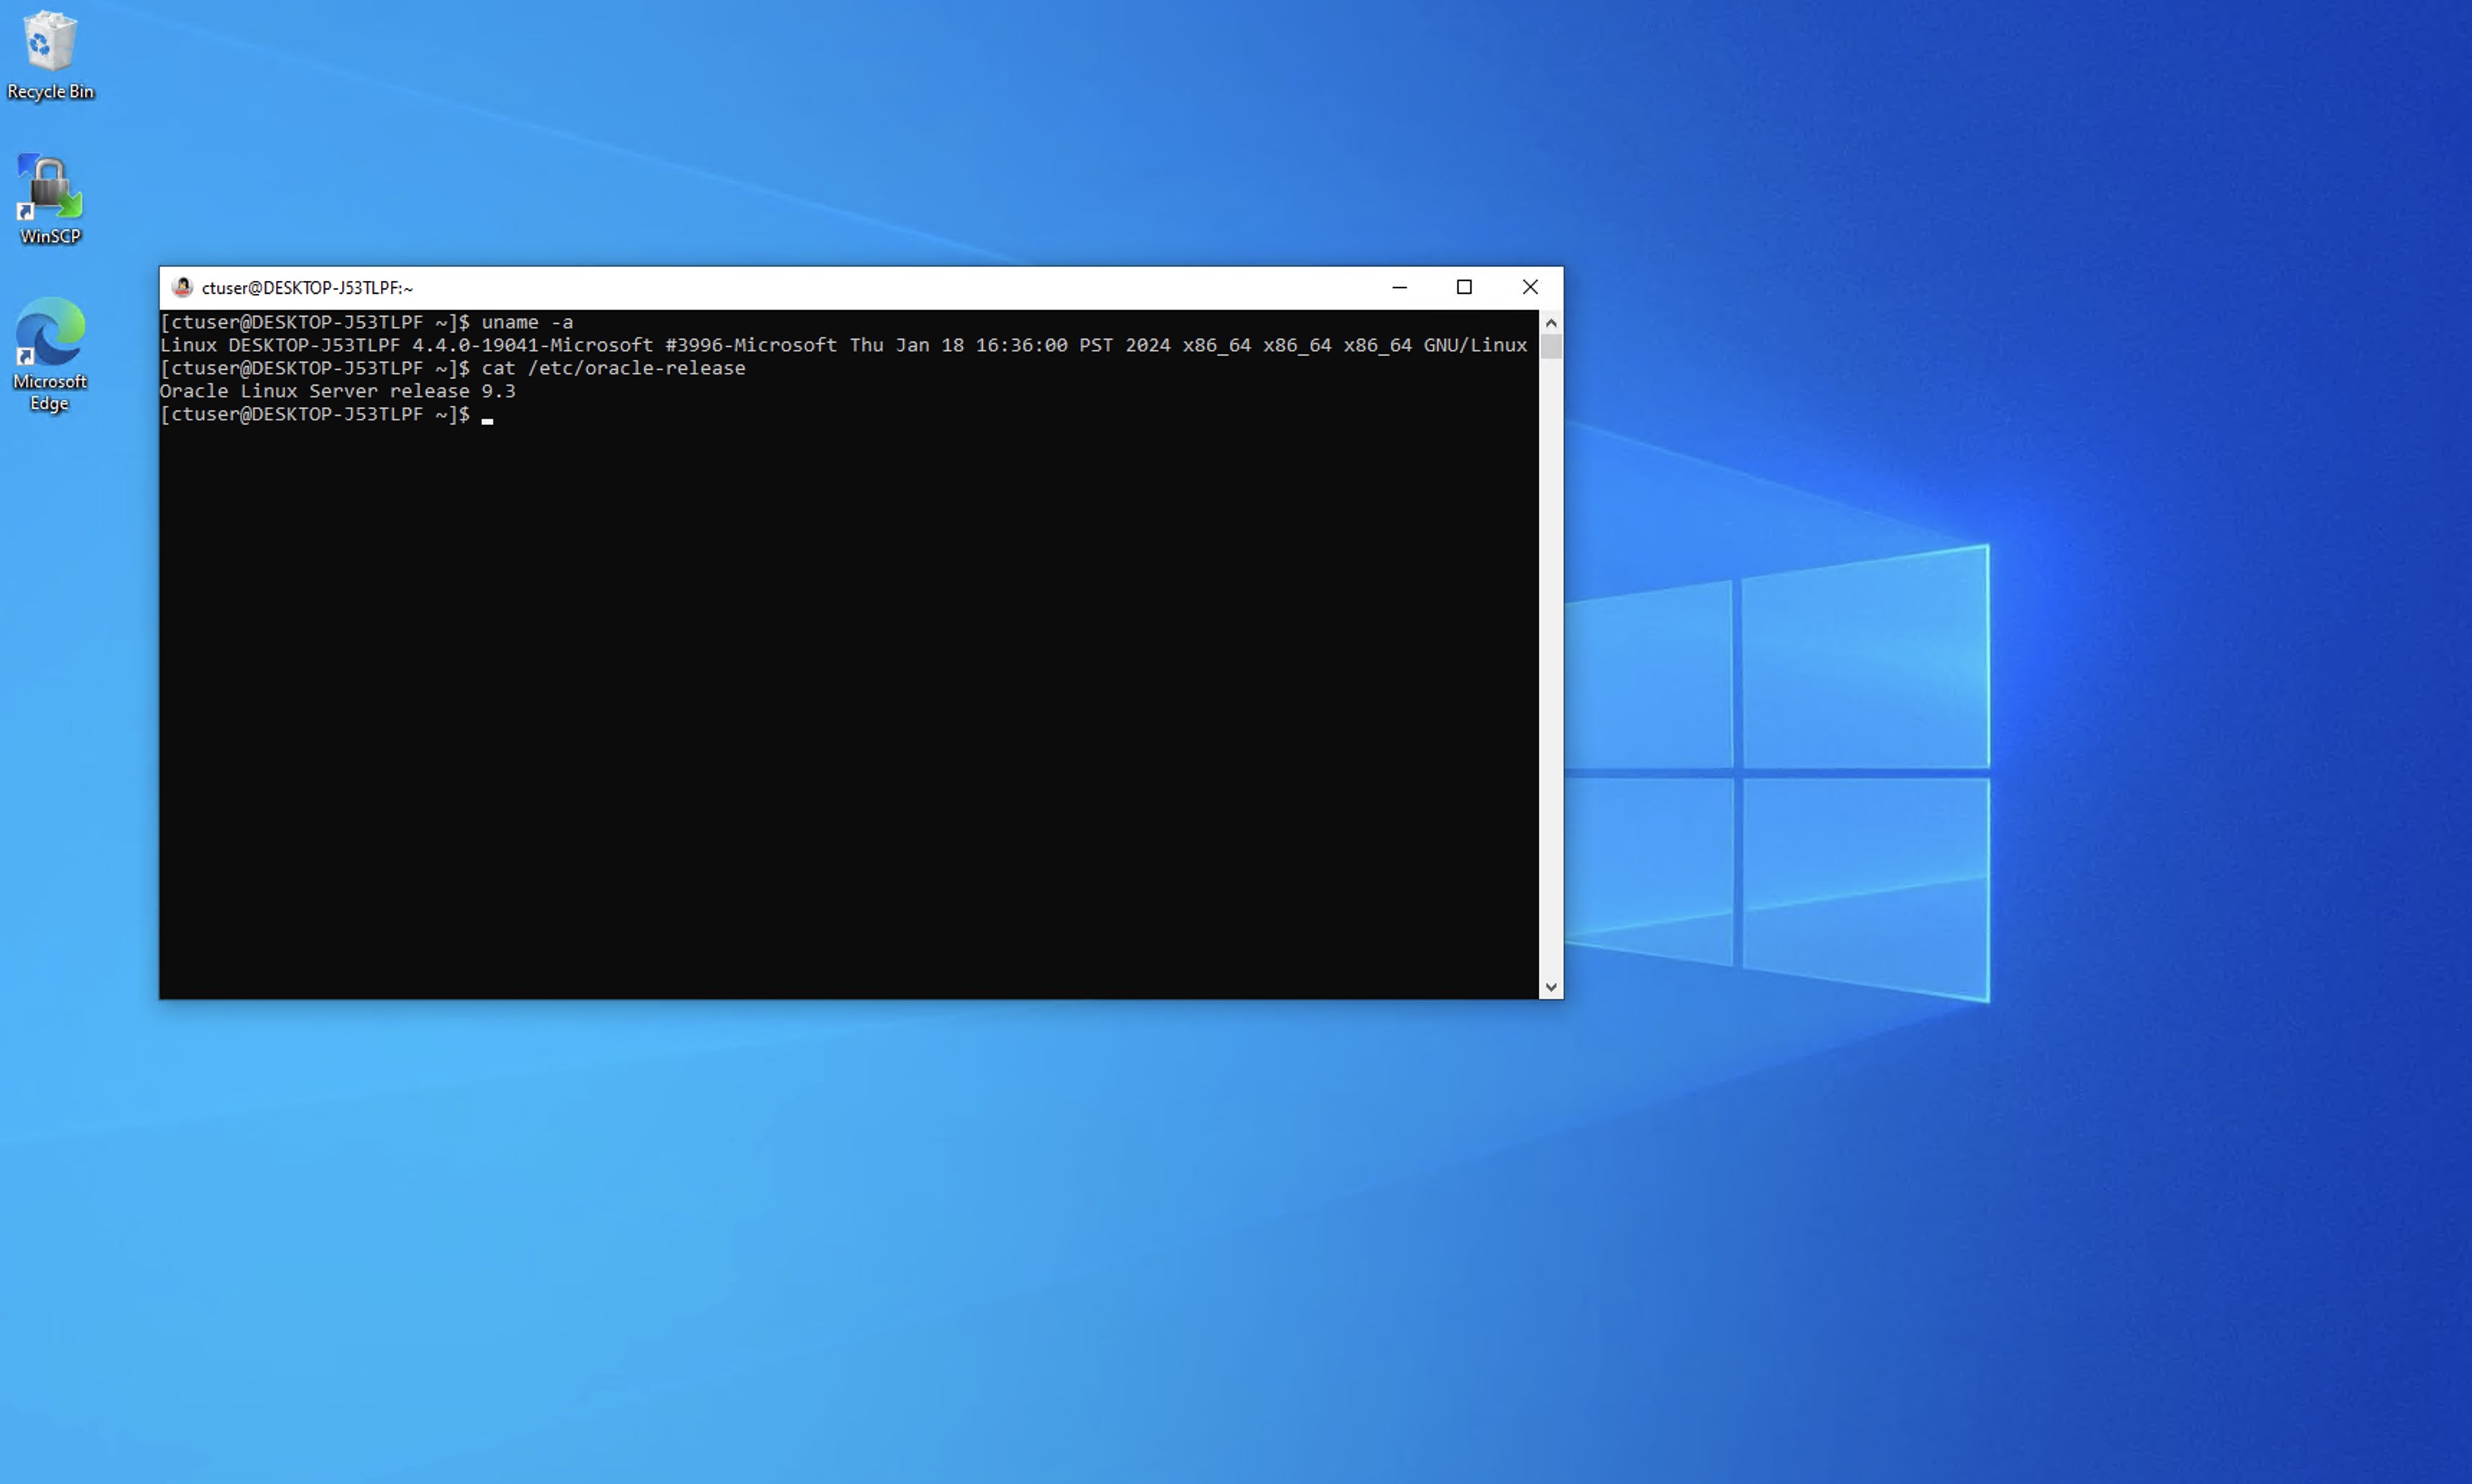Click the 'cat /etc/oracle-release' command text
The width and height of the screenshot is (2472, 1484).
pyautogui.click(x=613, y=368)
